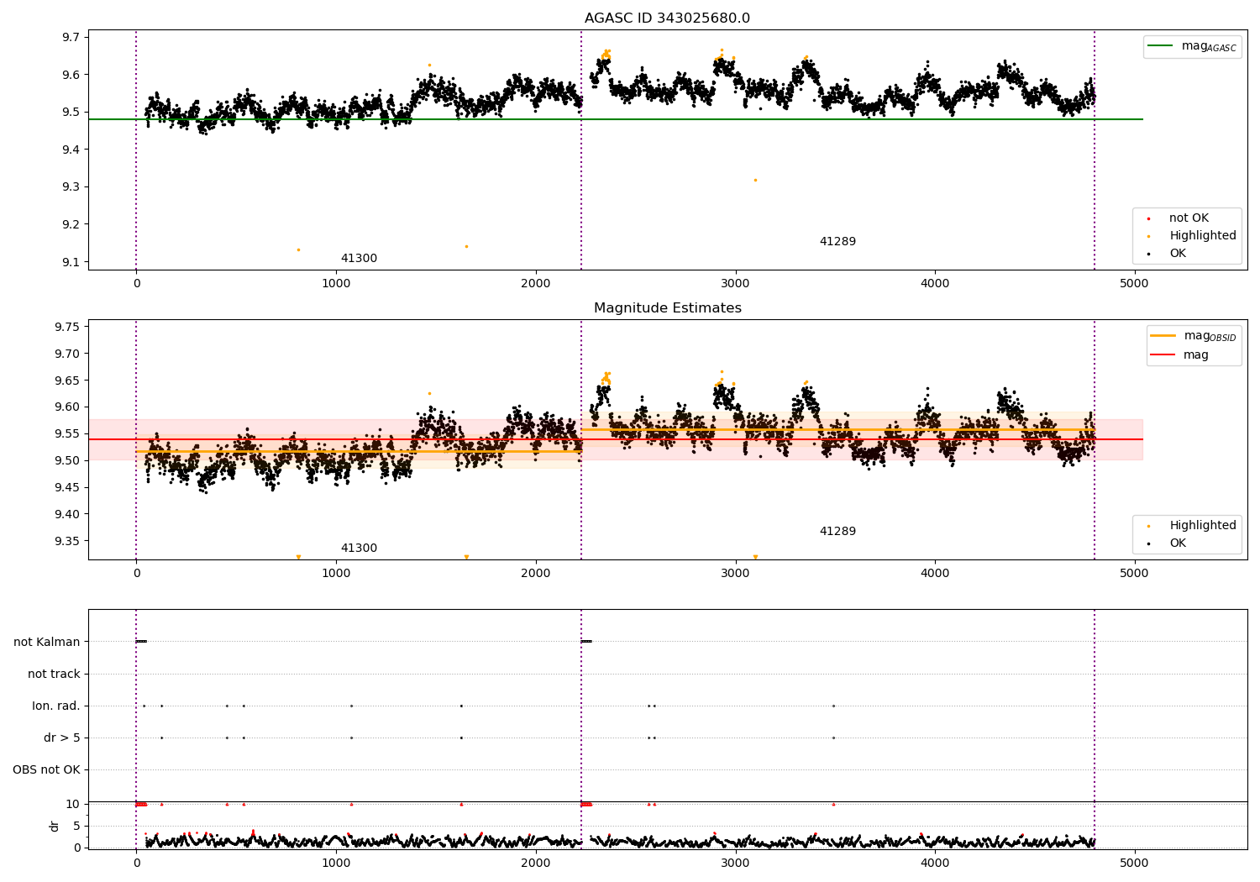Click the 'Ion. rad.' row label
This screenshot has height=882, width=1260.
click(56, 706)
